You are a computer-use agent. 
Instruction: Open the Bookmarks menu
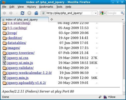(46, 7)
